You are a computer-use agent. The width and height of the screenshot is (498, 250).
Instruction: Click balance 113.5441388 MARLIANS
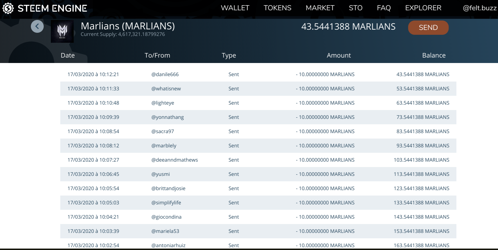[421, 174]
